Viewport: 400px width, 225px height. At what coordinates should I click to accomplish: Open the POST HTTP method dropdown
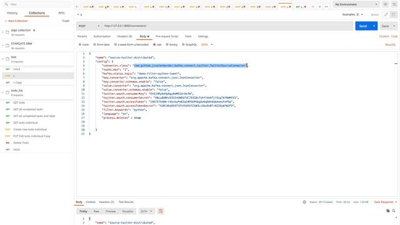[89, 26]
